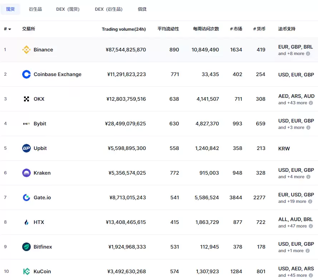Open the DEX（现货） tab
318x280 pixels.
68,9
